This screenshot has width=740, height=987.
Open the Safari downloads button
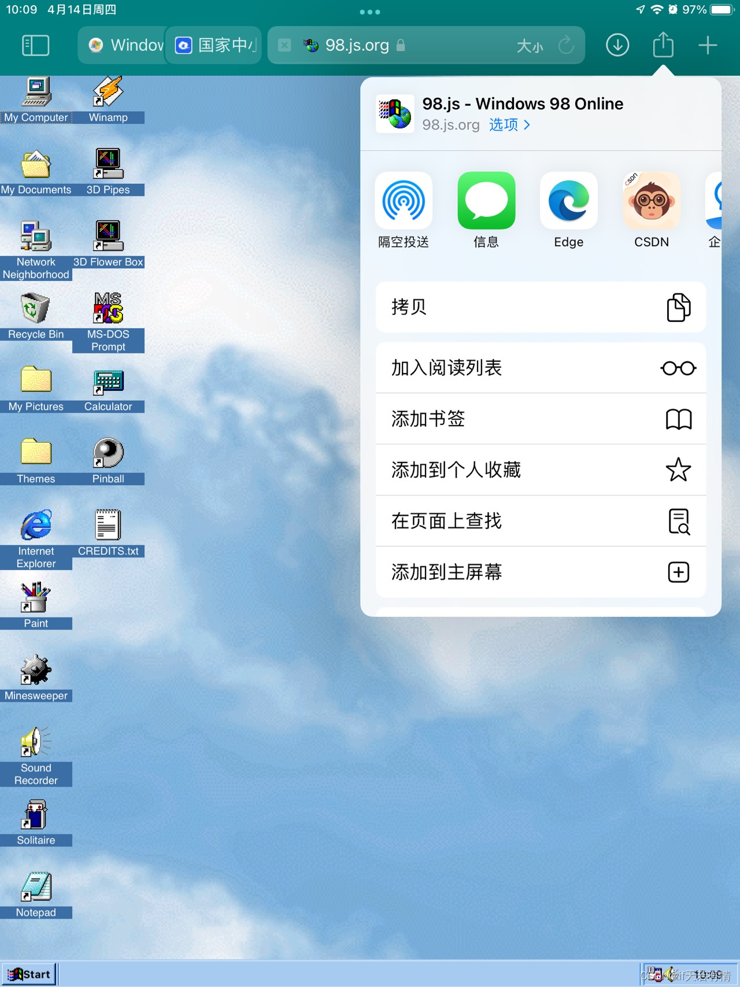coord(617,45)
